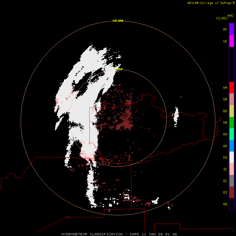This screenshot has width=236, height=236.
Task: Click the [CLAS] units label
Action: [x=222, y=18]
